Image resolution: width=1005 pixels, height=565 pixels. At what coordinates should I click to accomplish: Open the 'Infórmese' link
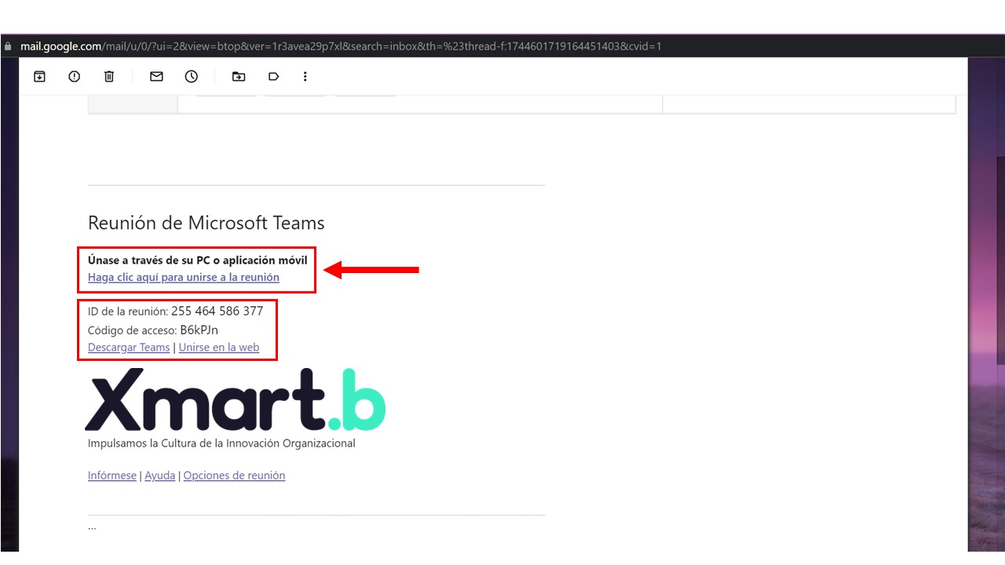click(112, 476)
